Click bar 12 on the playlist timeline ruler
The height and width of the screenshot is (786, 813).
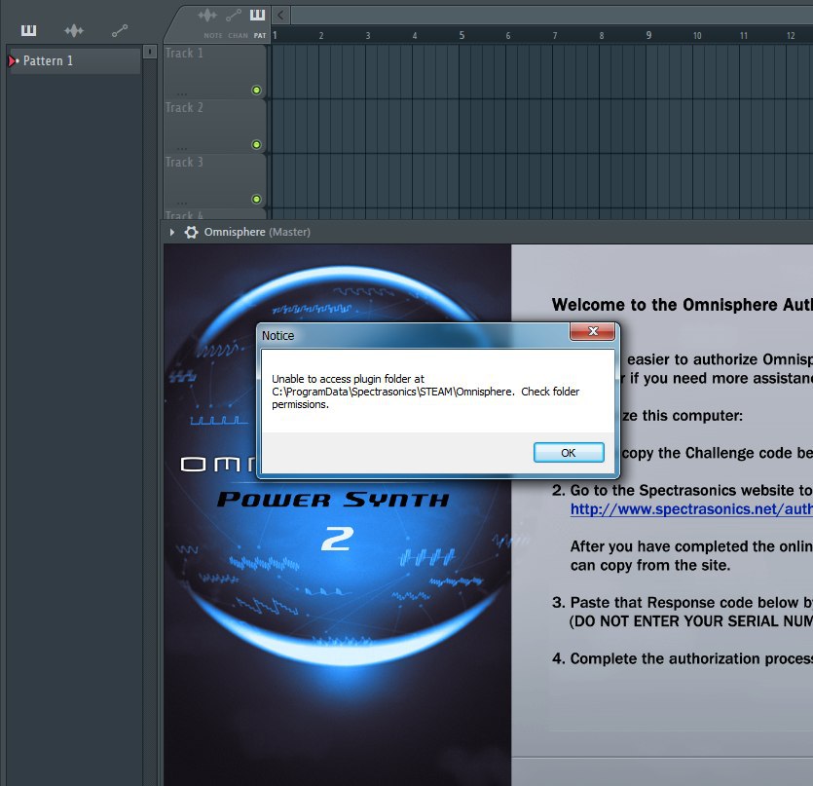point(791,35)
